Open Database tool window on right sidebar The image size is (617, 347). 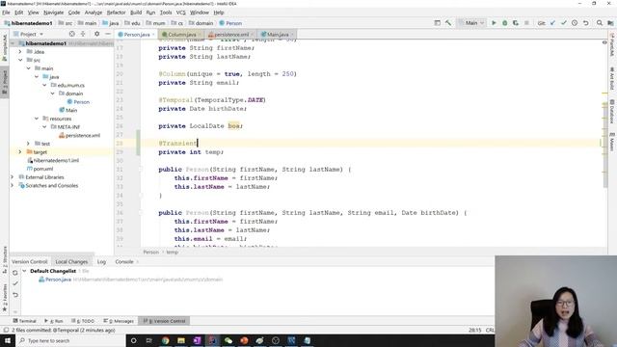tap(612, 112)
